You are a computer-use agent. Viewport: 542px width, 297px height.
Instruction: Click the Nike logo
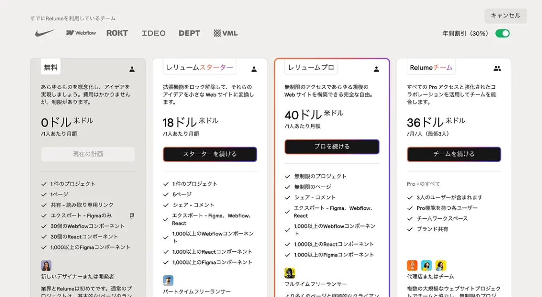tap(45, 33)
